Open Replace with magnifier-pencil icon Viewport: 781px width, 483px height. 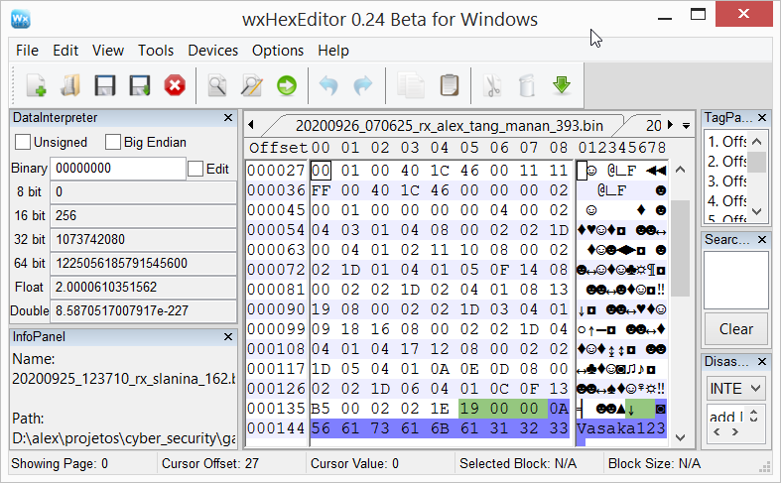coord(251,85)
